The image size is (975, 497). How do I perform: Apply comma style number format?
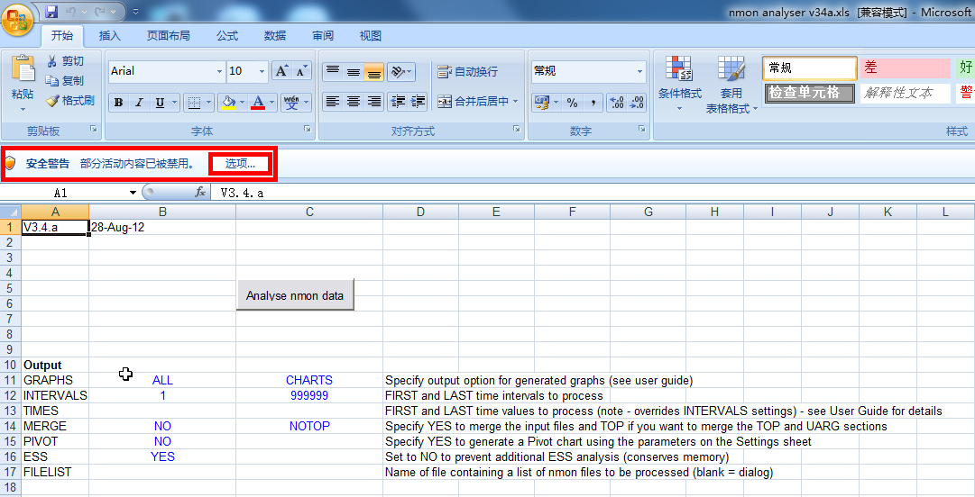pos(593,103)
